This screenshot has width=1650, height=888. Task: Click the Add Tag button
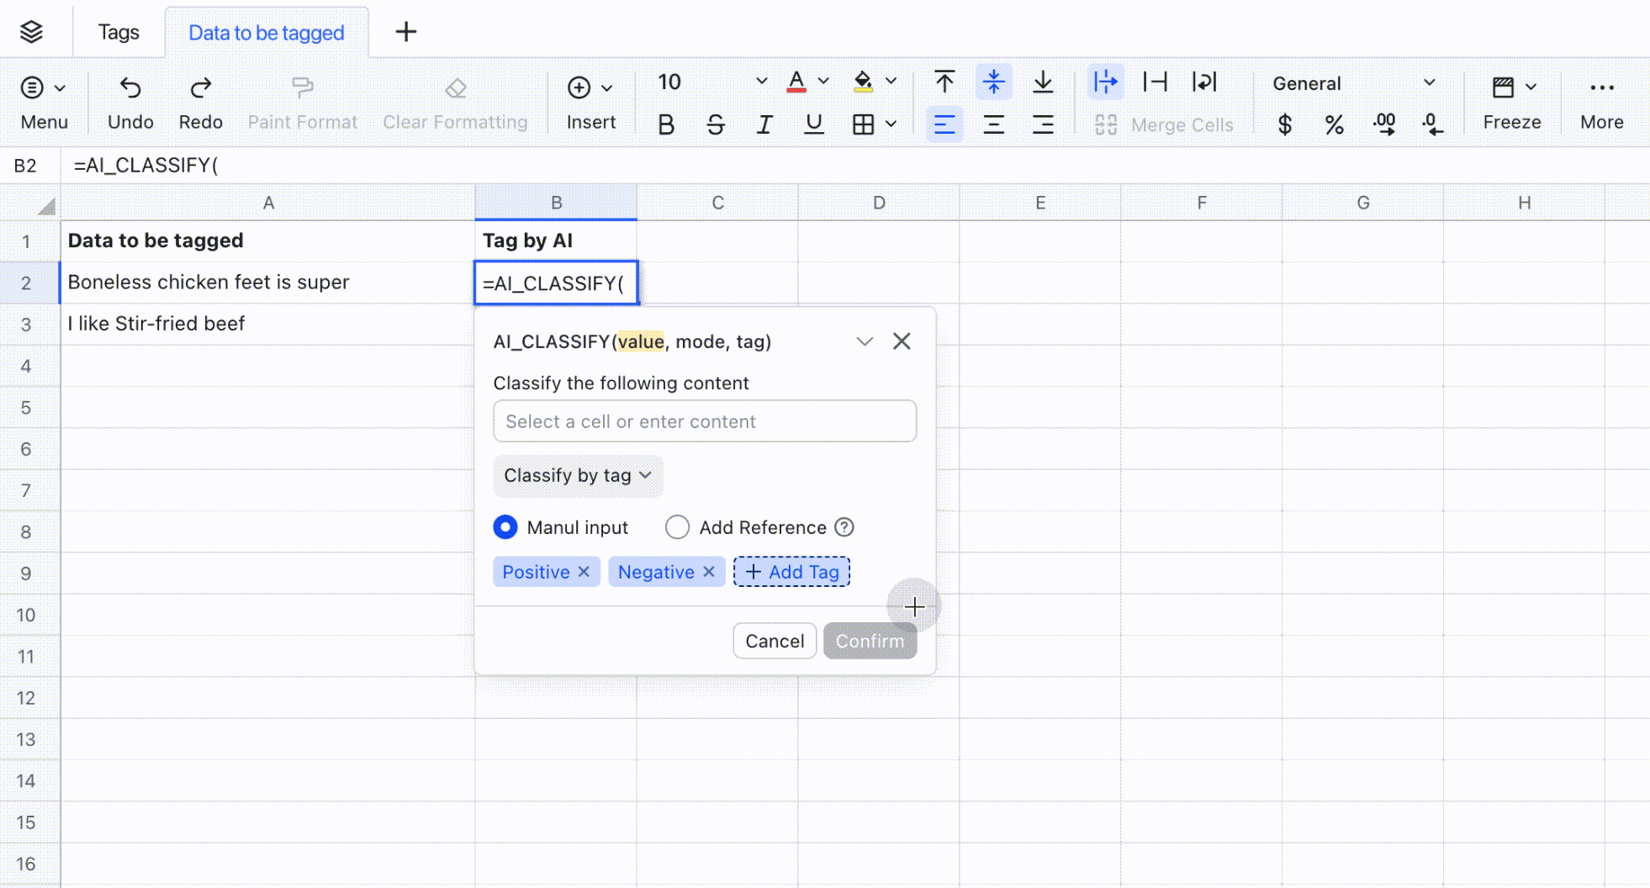click(791, 572)
